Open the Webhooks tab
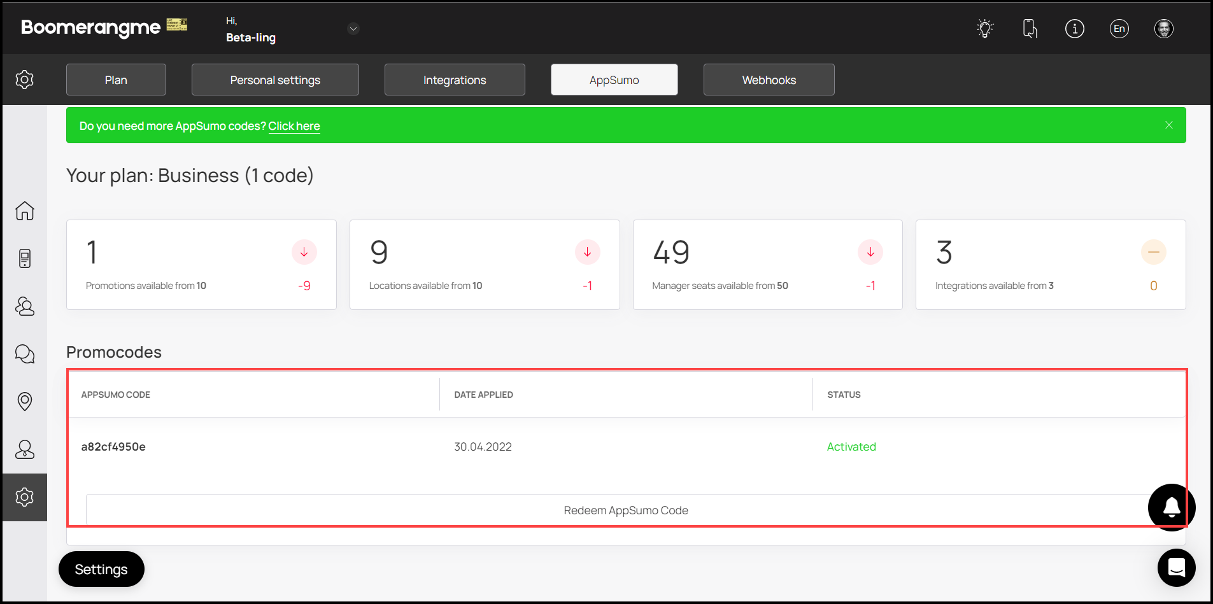The width and height of the screenshot is (1213, 604). [769, 80]
